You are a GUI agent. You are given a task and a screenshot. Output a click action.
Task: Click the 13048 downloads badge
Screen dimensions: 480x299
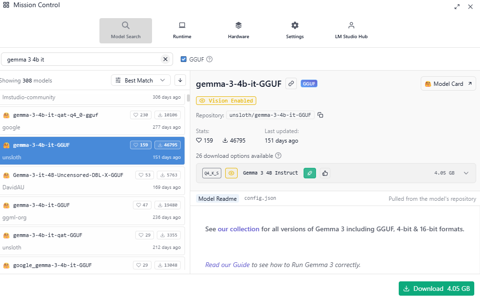(x=167, y=265)
